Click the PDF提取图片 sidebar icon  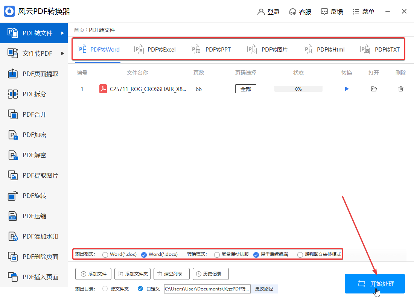coord(13,175)
